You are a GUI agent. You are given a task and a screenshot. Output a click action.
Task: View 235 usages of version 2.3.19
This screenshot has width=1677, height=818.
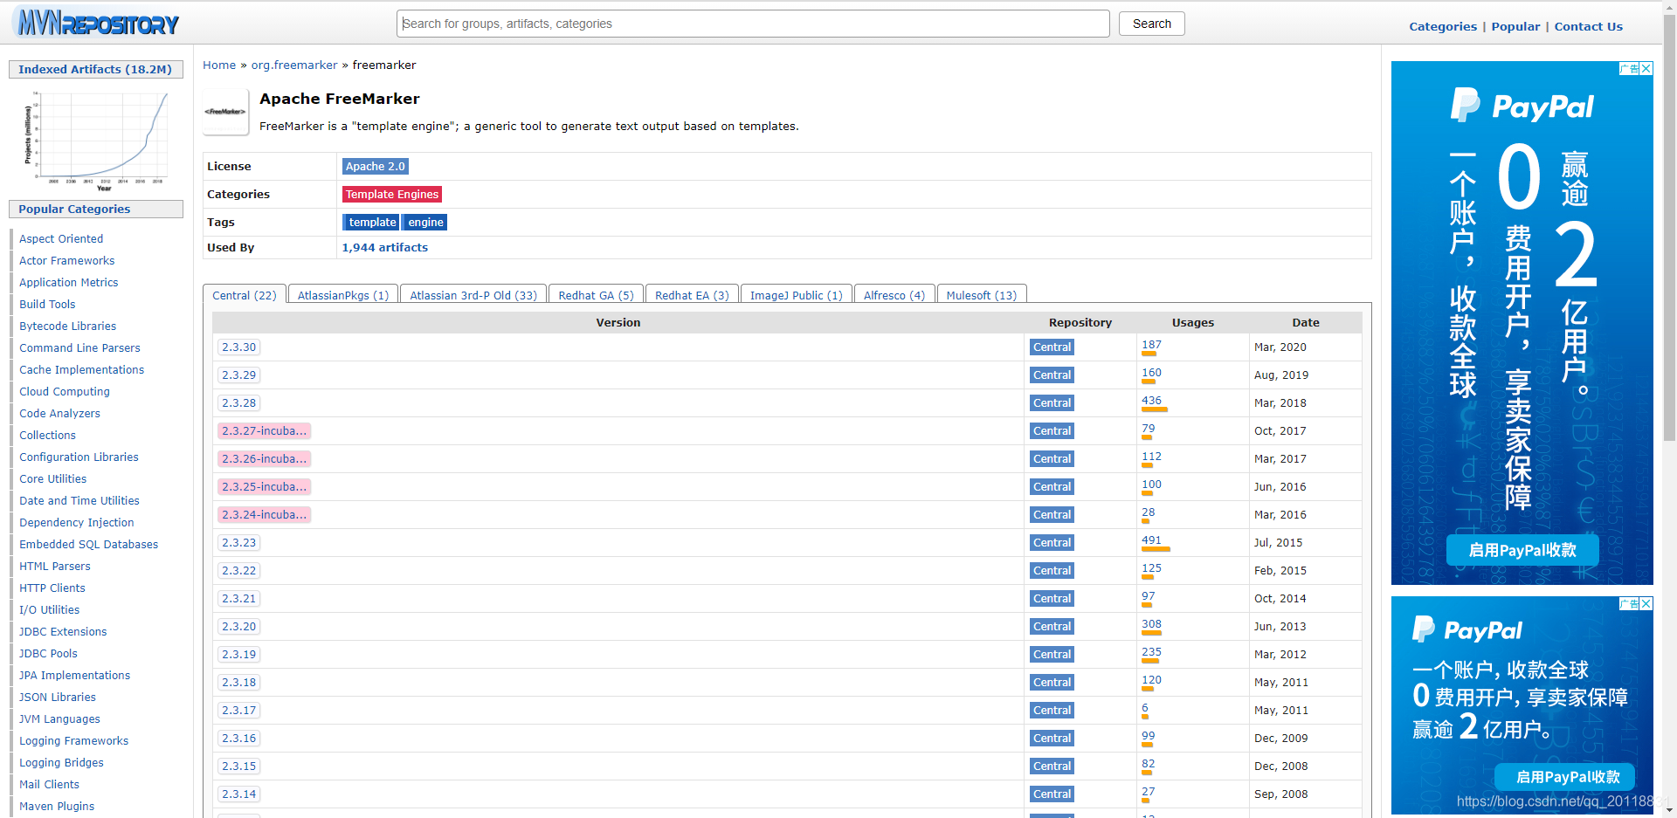(1151, 651)
